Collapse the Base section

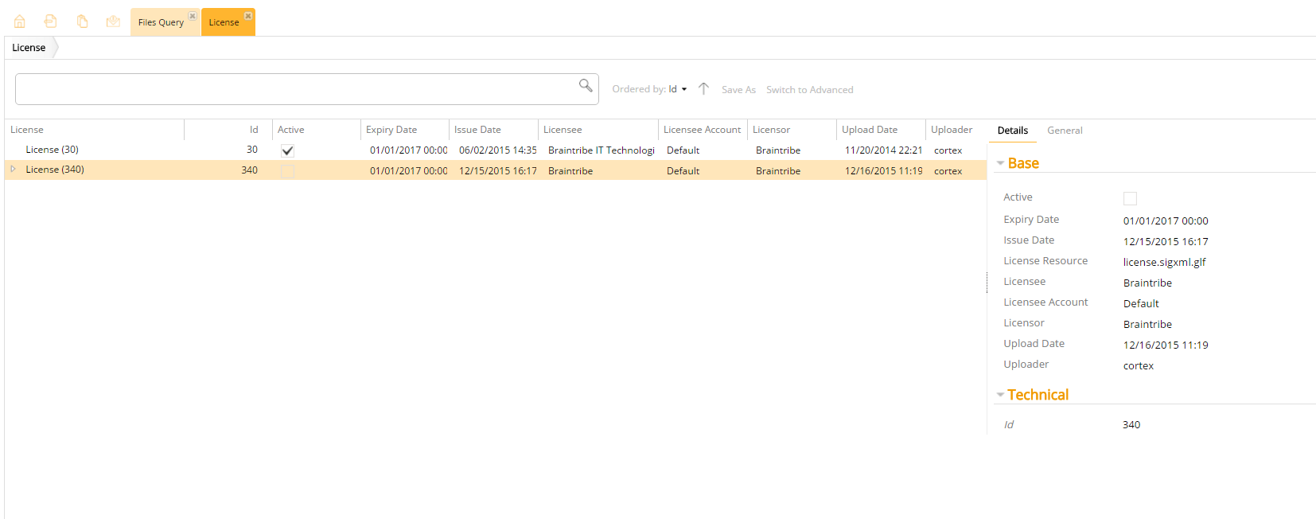coord(1000,163)
